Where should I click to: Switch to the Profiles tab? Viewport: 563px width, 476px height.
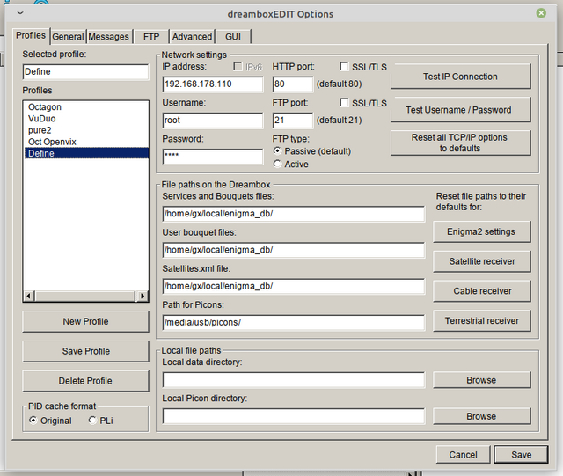[x=31, y=35]
